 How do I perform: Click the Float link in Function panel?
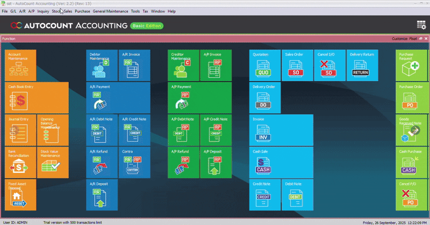412,39
